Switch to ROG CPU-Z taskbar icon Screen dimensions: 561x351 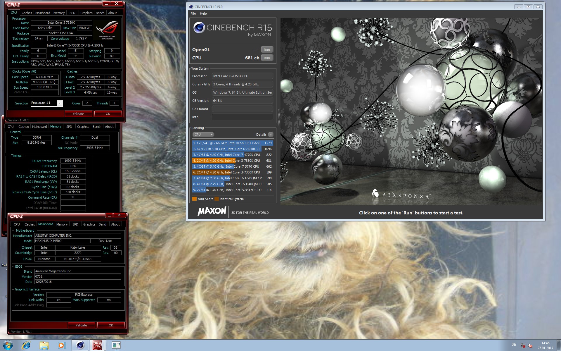(x=97, y=345)
